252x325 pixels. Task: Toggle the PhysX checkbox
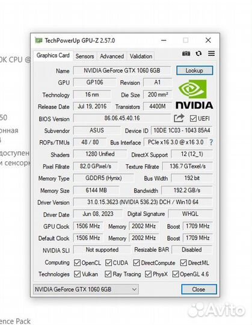(148, 274)
